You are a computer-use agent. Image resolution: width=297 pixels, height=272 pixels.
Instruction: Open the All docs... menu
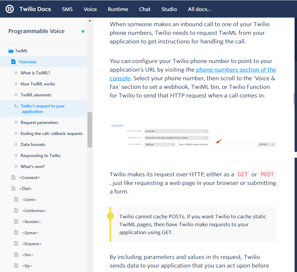pos(199,9)
